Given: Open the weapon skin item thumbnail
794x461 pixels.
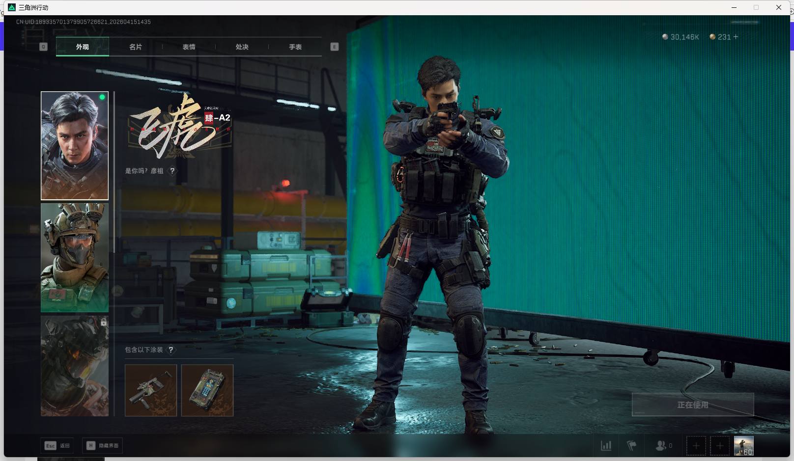Looking at the screenshot, I should [x=151, y=390].
